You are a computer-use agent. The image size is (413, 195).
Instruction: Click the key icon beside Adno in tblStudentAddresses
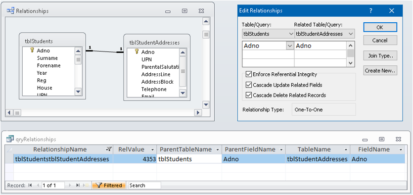(x=137, y=51)
